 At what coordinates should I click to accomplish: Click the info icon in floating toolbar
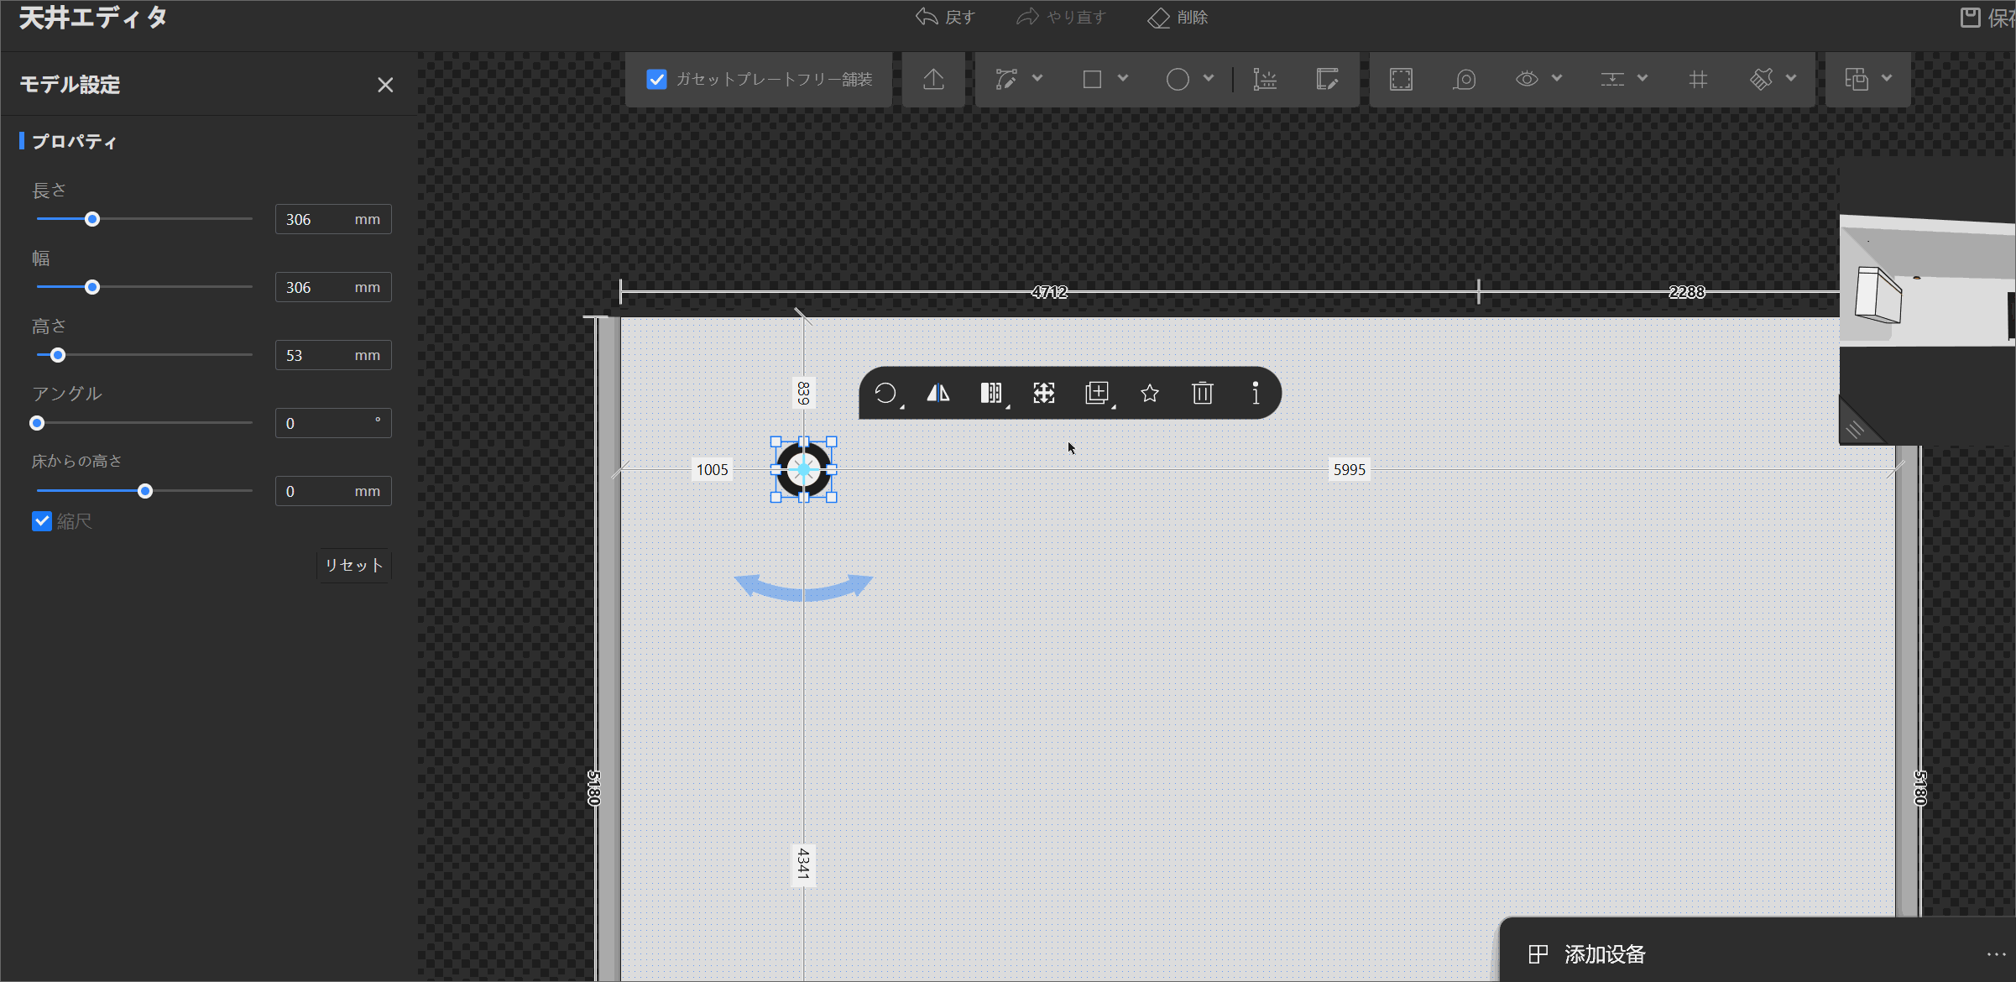pos(1256,393)
